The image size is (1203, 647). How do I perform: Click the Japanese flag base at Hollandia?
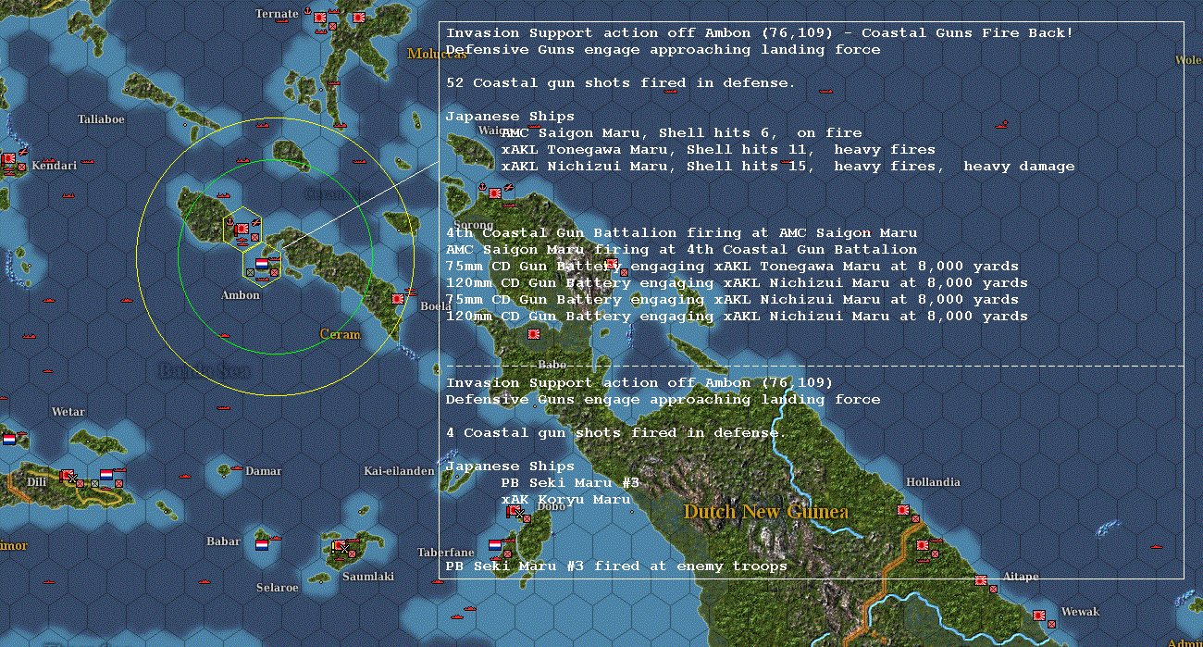[902, 509]
